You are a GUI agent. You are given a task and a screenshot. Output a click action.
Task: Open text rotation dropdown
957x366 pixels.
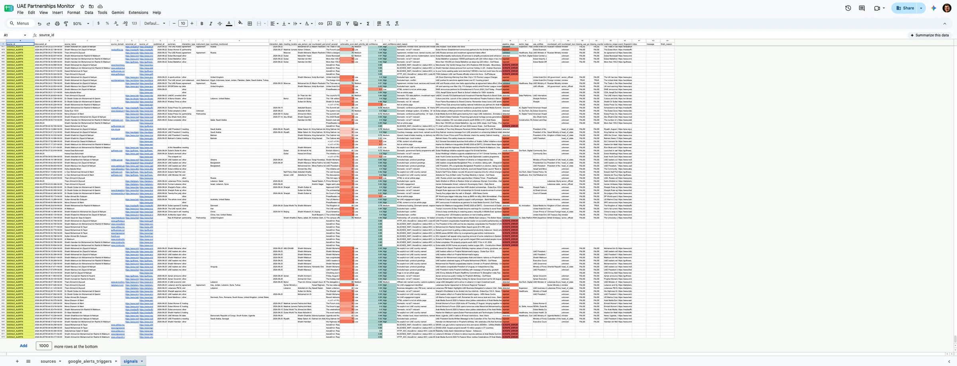(309, 23)
